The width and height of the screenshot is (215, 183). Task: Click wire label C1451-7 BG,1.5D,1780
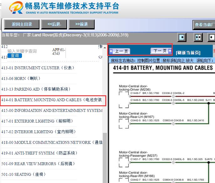(x=145, y=159)
